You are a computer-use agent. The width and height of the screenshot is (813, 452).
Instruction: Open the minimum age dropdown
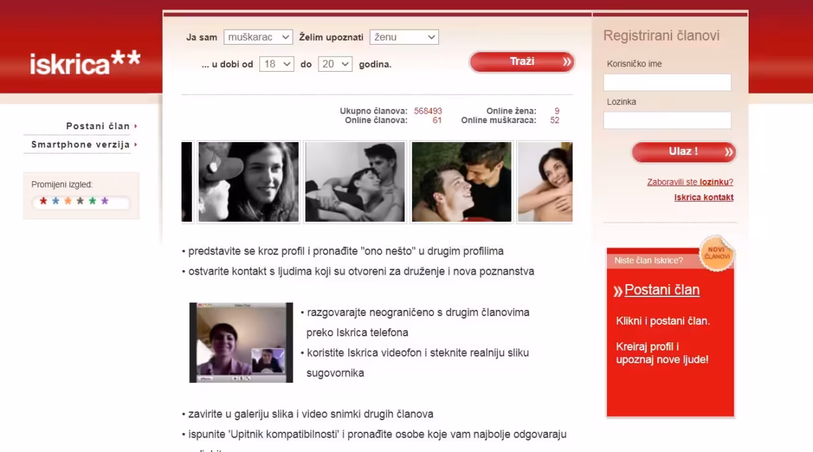[x=276, y=64]
